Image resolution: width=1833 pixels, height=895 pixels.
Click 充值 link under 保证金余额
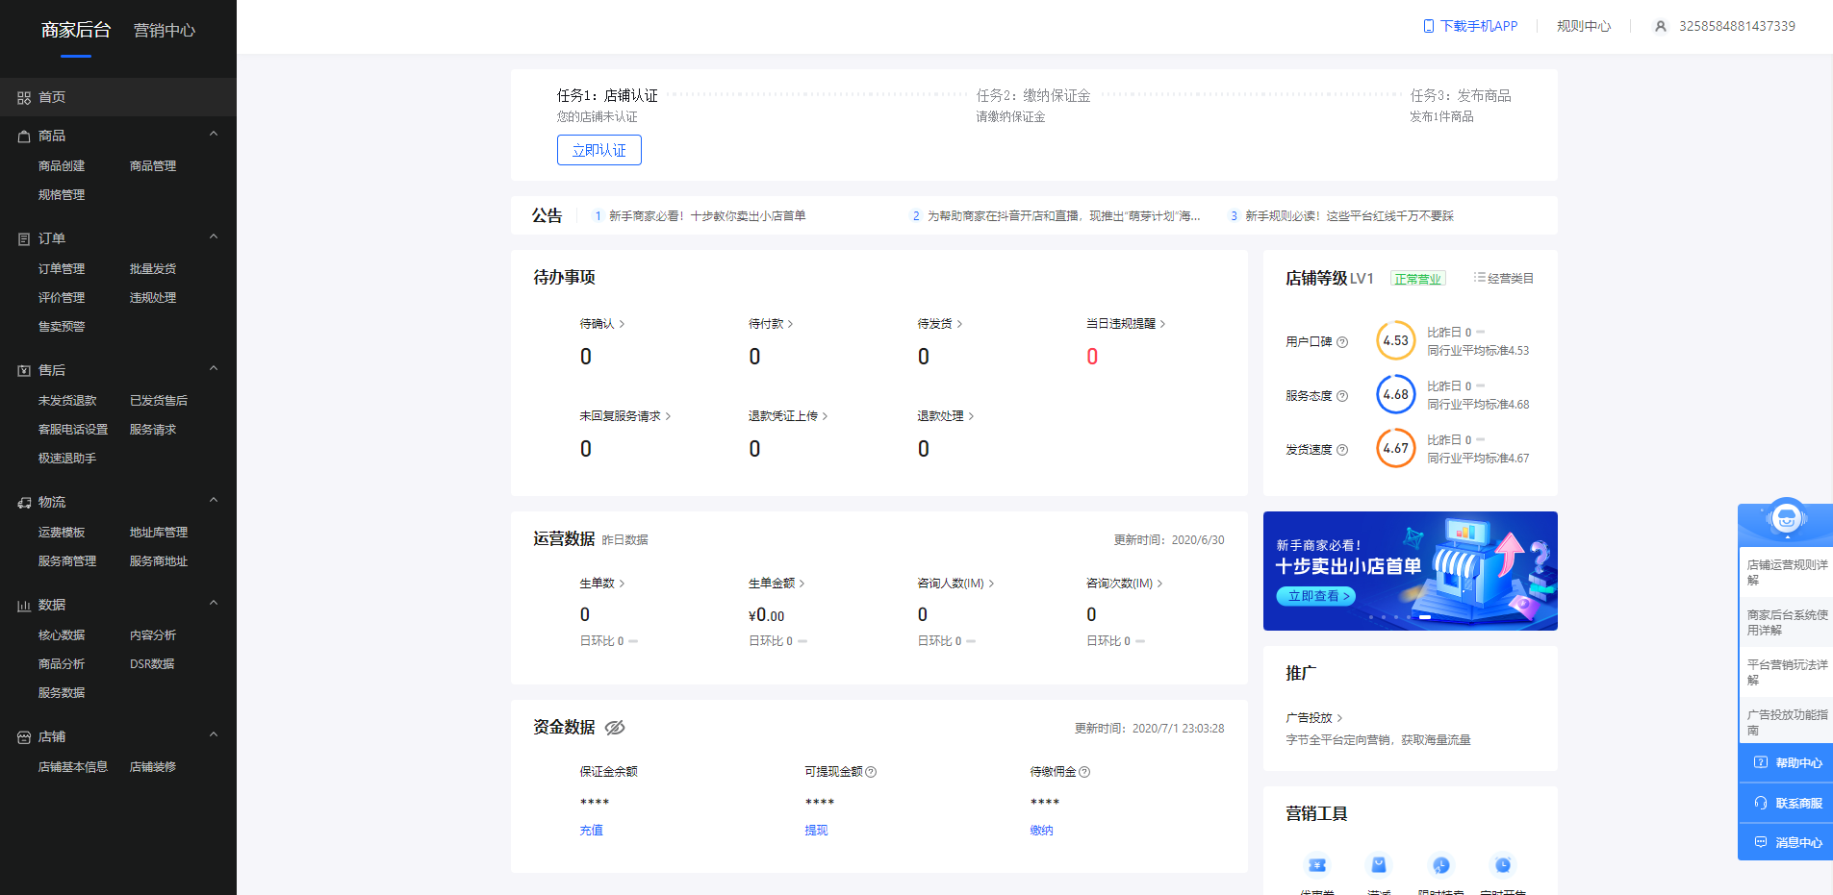point(591,831)
